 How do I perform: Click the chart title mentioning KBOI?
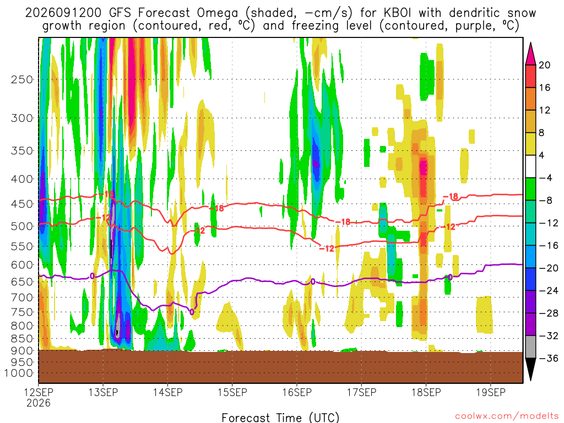pyautogui.click(x=280, y=19)
